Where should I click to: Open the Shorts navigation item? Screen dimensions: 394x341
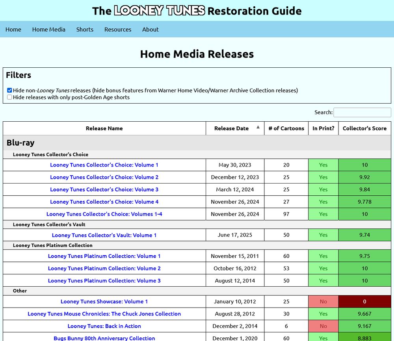pos(85,30)
